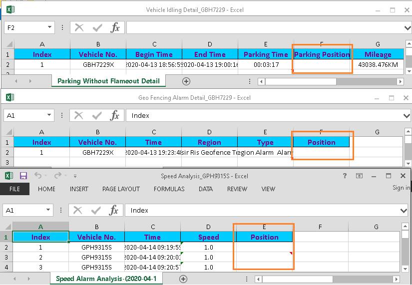
Task: Click Parking Time value 00:03:17
Action: click(266, 64)
